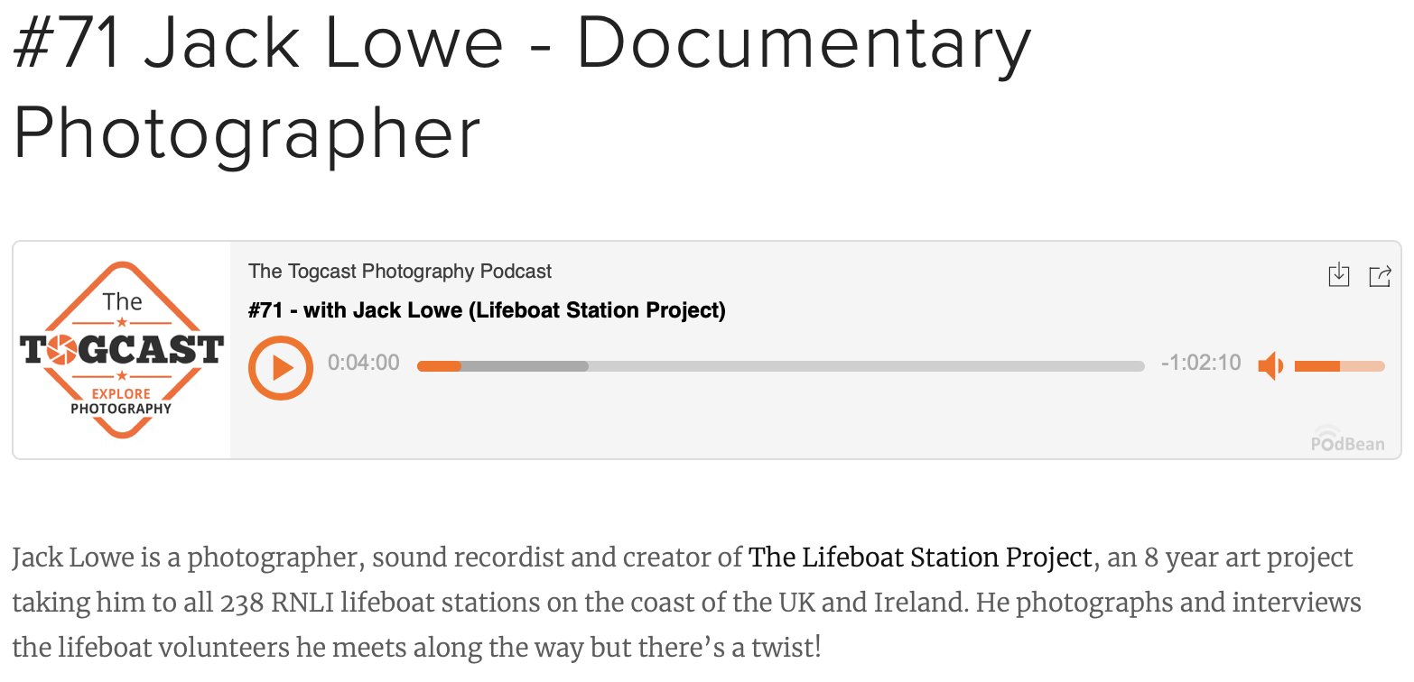Open 'The Lifeboat Station Project' link
1414x682 pixels.
[920, 558]
